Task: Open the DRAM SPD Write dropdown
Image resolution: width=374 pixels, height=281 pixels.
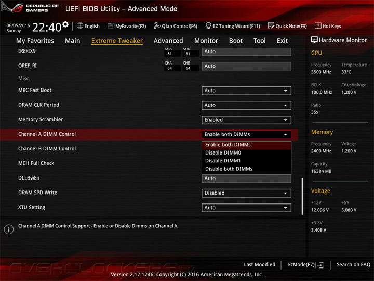Action: pyautogui.click(x=246, y=193)
